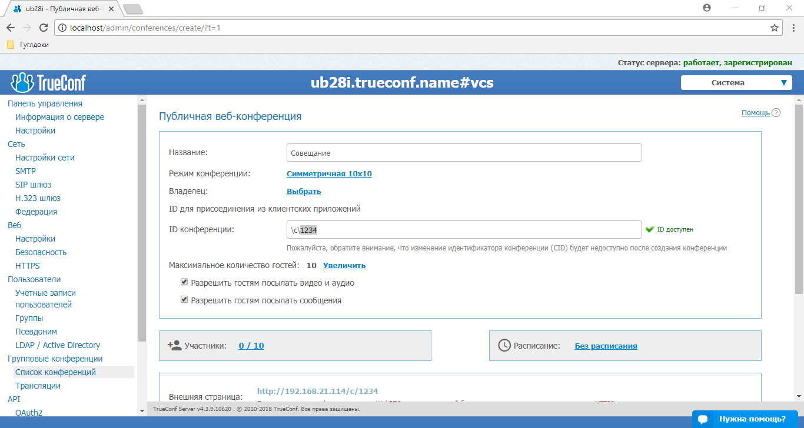Open Информация о сервере page

[59, 117]
